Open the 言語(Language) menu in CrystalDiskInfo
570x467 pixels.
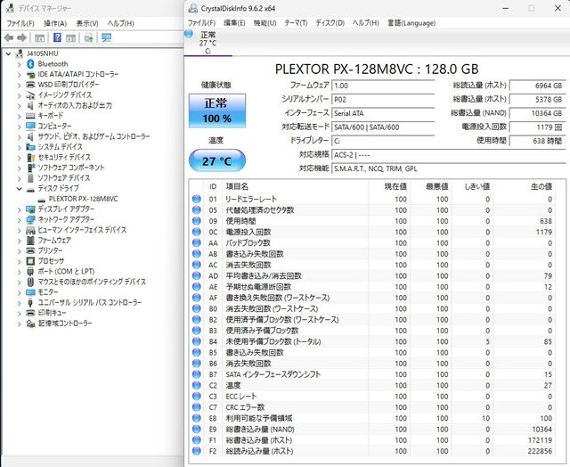click(x=411, y=23)
